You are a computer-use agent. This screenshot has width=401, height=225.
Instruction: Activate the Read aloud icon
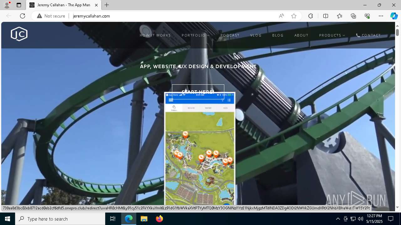point(281,16)
